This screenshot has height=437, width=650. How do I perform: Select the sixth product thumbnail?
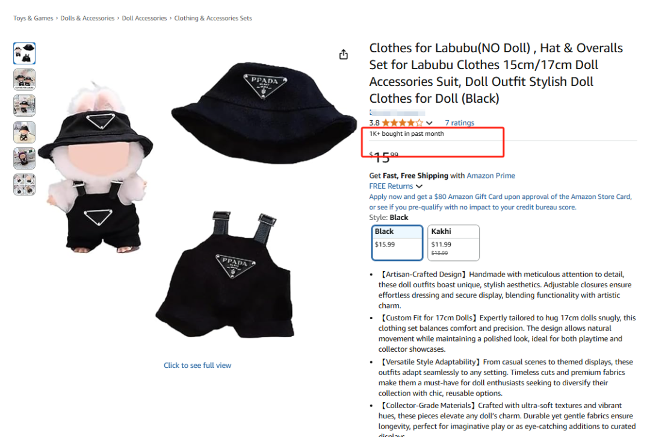[x=24, y=185]
